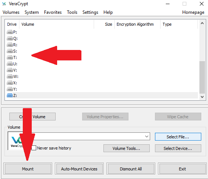Image resolution: width=208 pixels, height=179 pixels.
Task: Select the W: drive icon
Action: 10,76
